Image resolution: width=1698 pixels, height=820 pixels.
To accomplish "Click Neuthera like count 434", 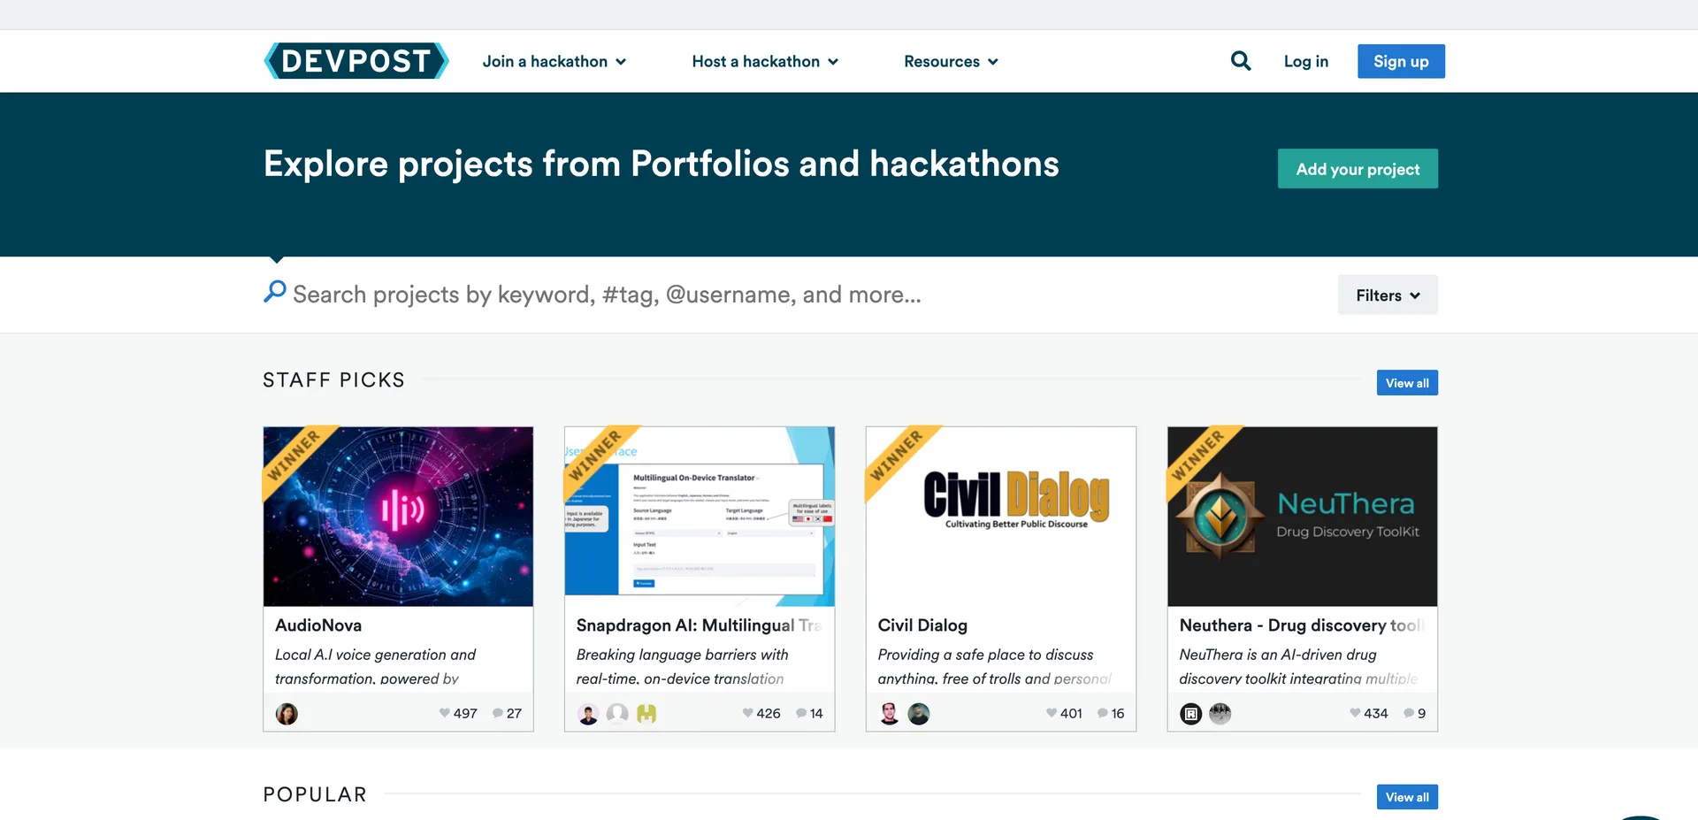I will [1376, 713].
